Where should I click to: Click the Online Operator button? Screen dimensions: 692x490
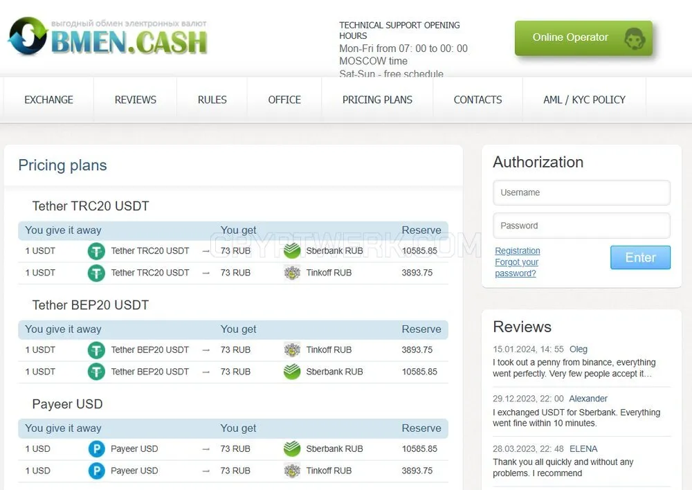pyautogui.click(x=583, y=38)
